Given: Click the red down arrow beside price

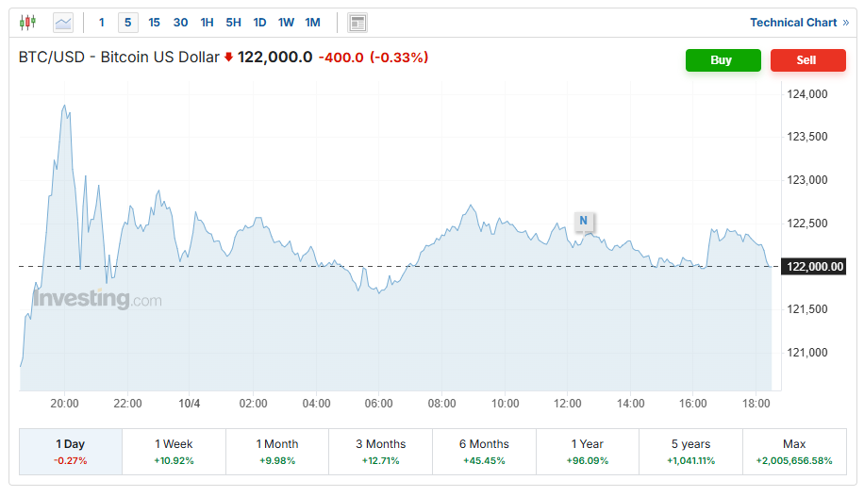Looking at the screenshot, I should click(228, 58).
